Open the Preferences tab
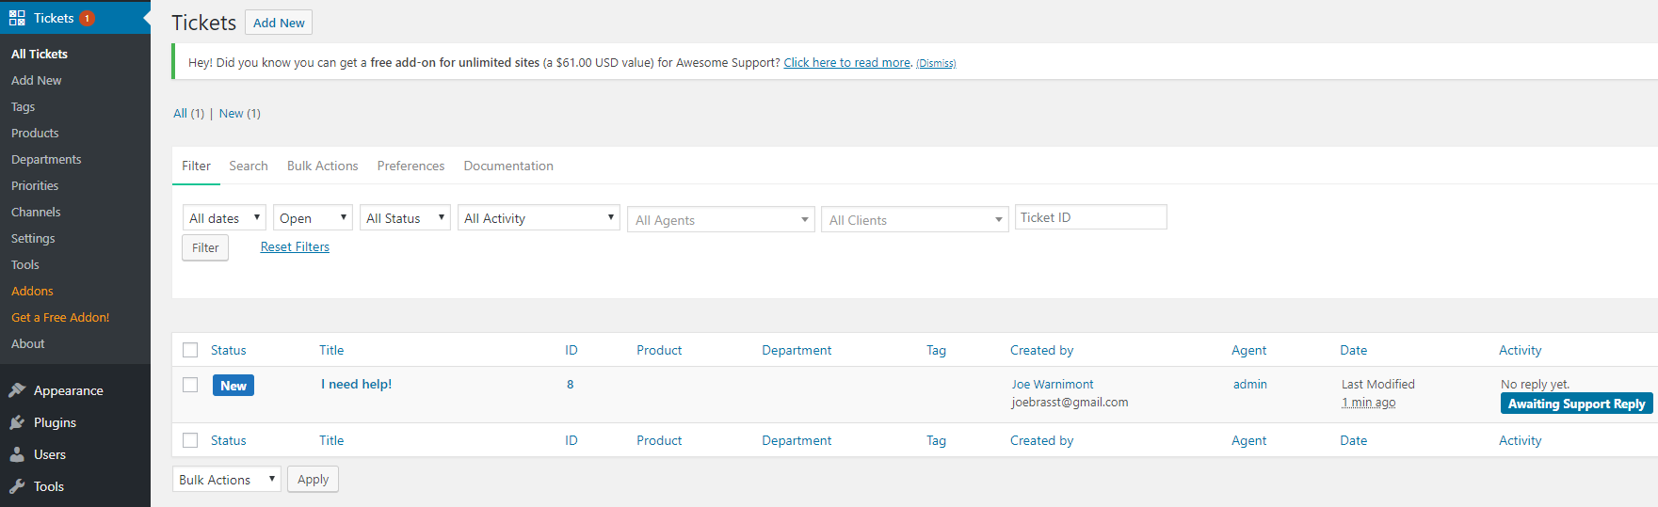The height and width of the screenshot is (507, 1658). (410, 166)
